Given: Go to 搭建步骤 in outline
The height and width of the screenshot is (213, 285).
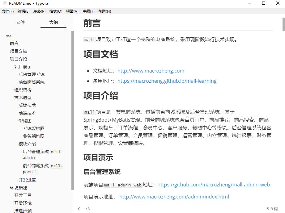Looking at the screenshot, I should click(x=23, y=211).
